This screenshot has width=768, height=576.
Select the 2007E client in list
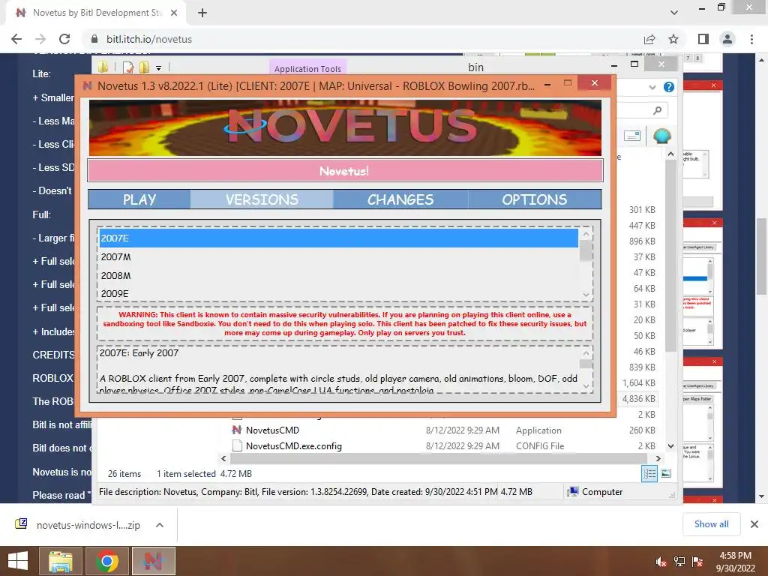(x=338, y=238)
